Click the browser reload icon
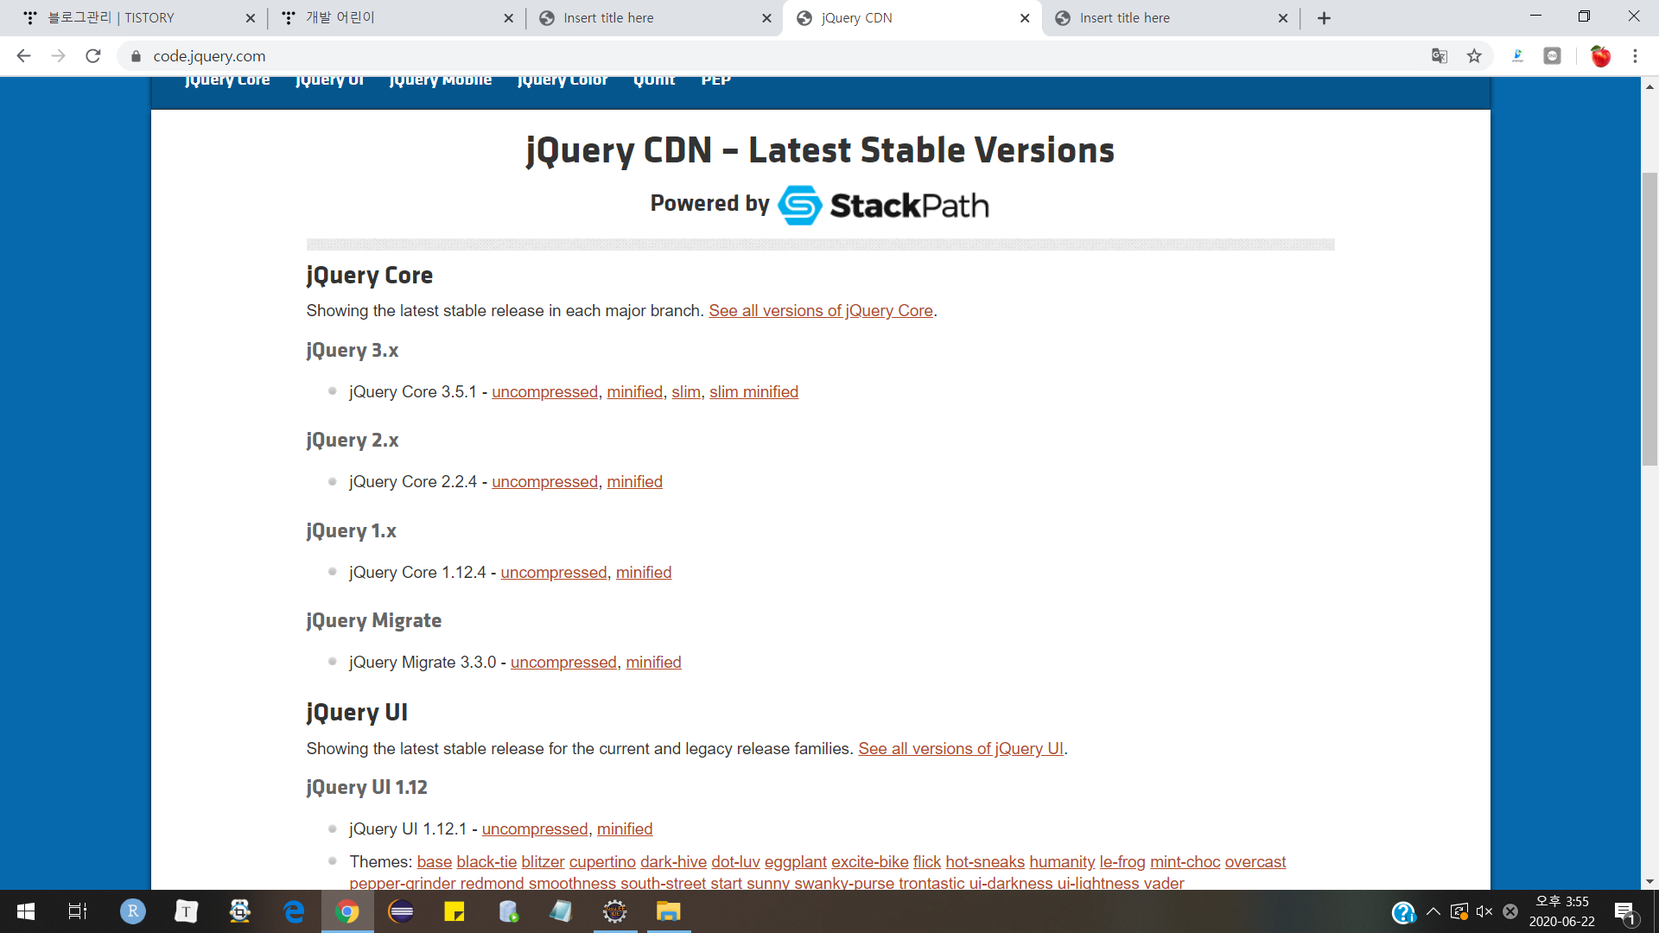 tap(93, 56)
